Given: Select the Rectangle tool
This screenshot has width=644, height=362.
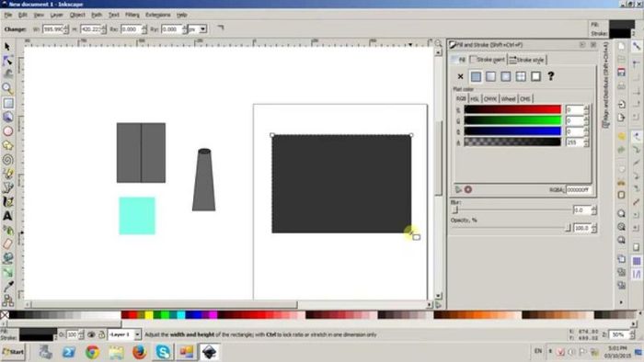Looking at the screenshot, I should coord(7,103).
